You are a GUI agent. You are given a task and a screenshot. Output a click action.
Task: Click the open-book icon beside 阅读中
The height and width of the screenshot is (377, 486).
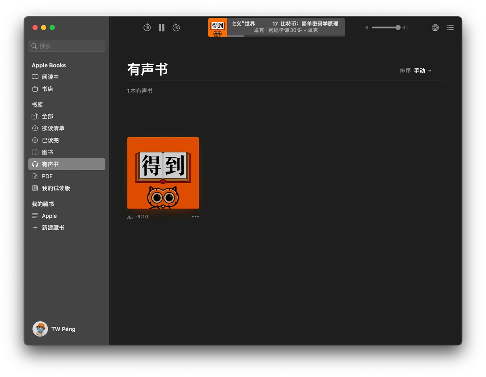(x=35, y=77)
